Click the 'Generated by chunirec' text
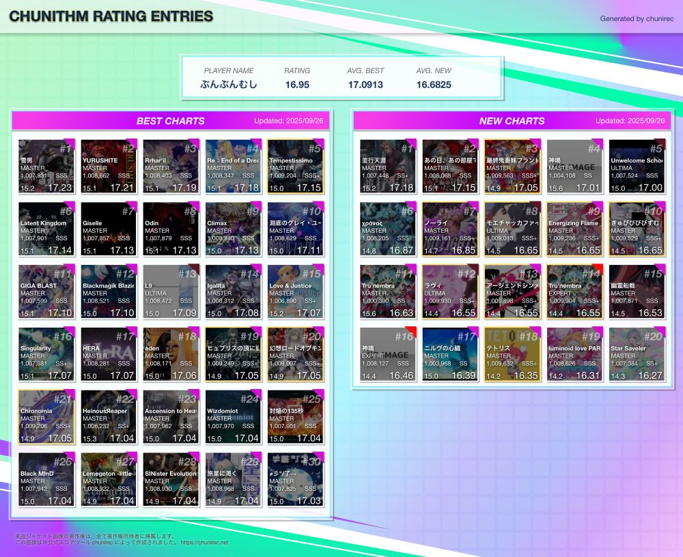The height and width of the screenshot is (557, 683). (x=637, y=18)
